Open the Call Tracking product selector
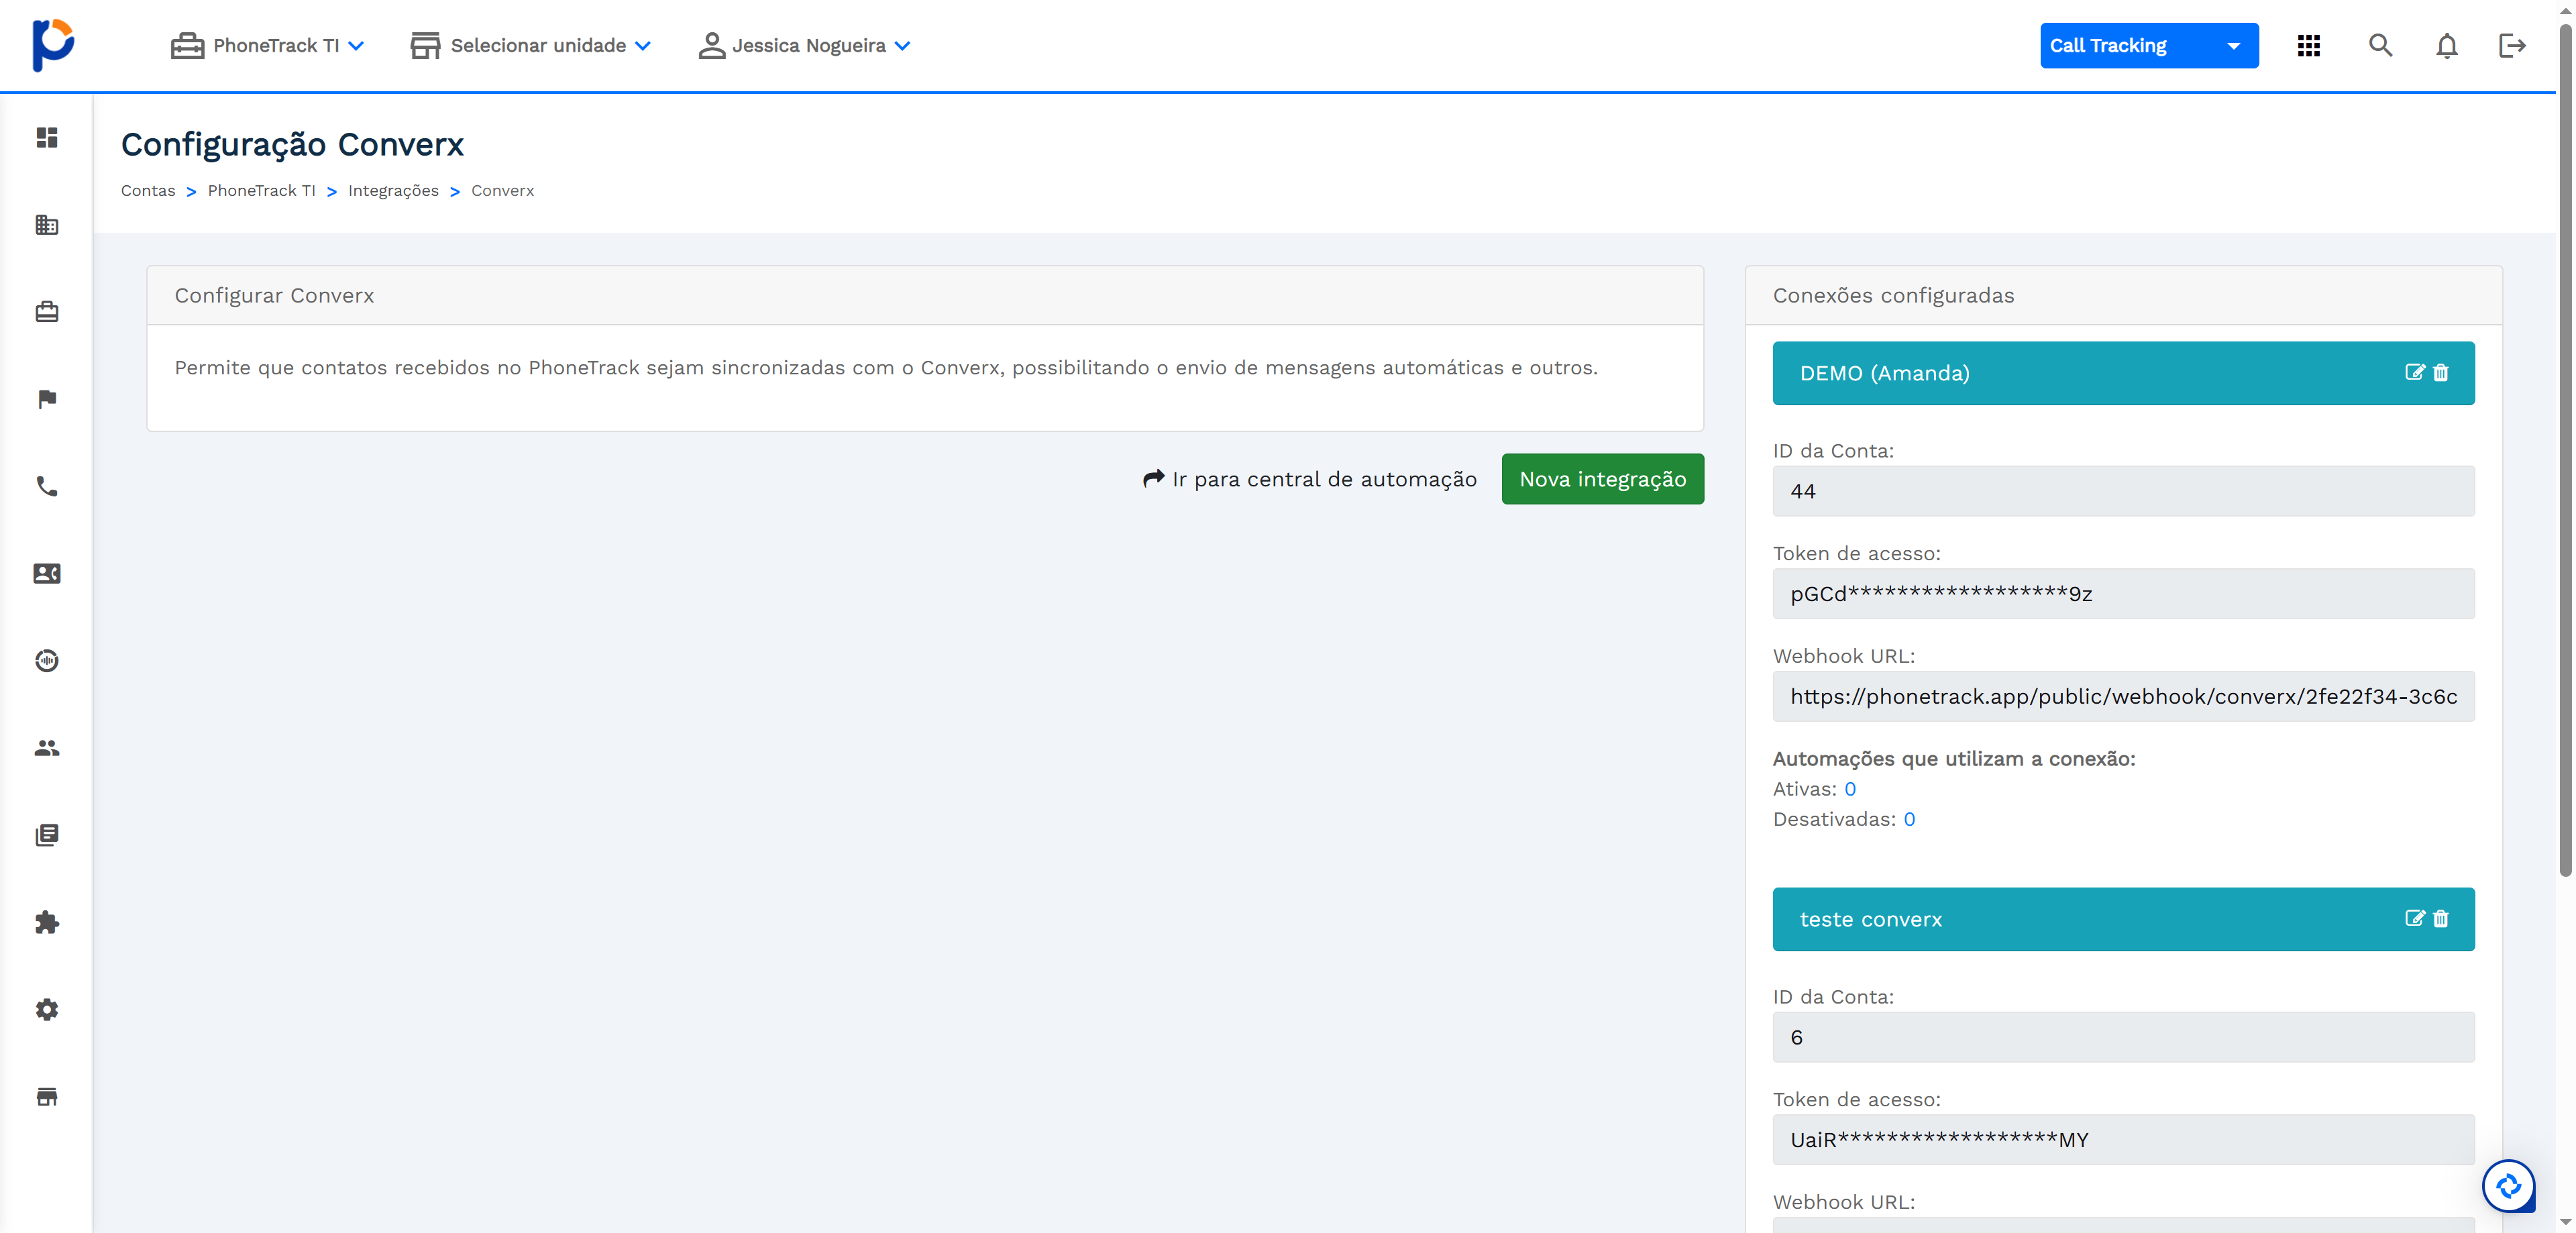This screenshot has height=1233, width=2576. pos(2148,46)
